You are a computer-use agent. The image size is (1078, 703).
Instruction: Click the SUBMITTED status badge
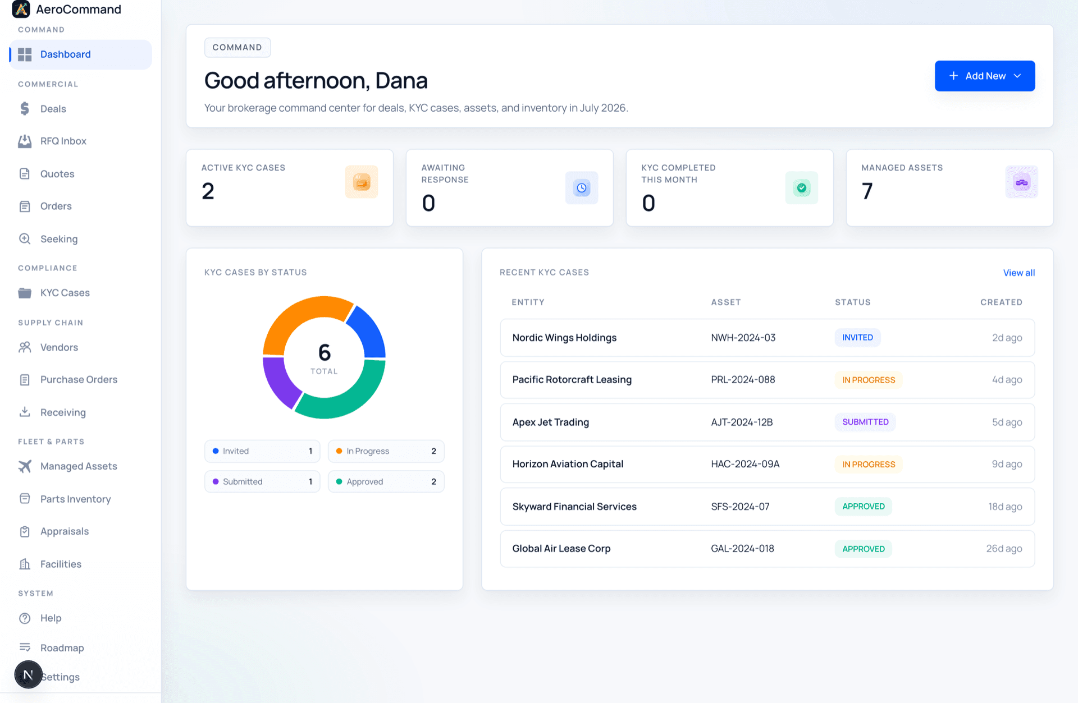pyautogui.click(x=865, y=422)
